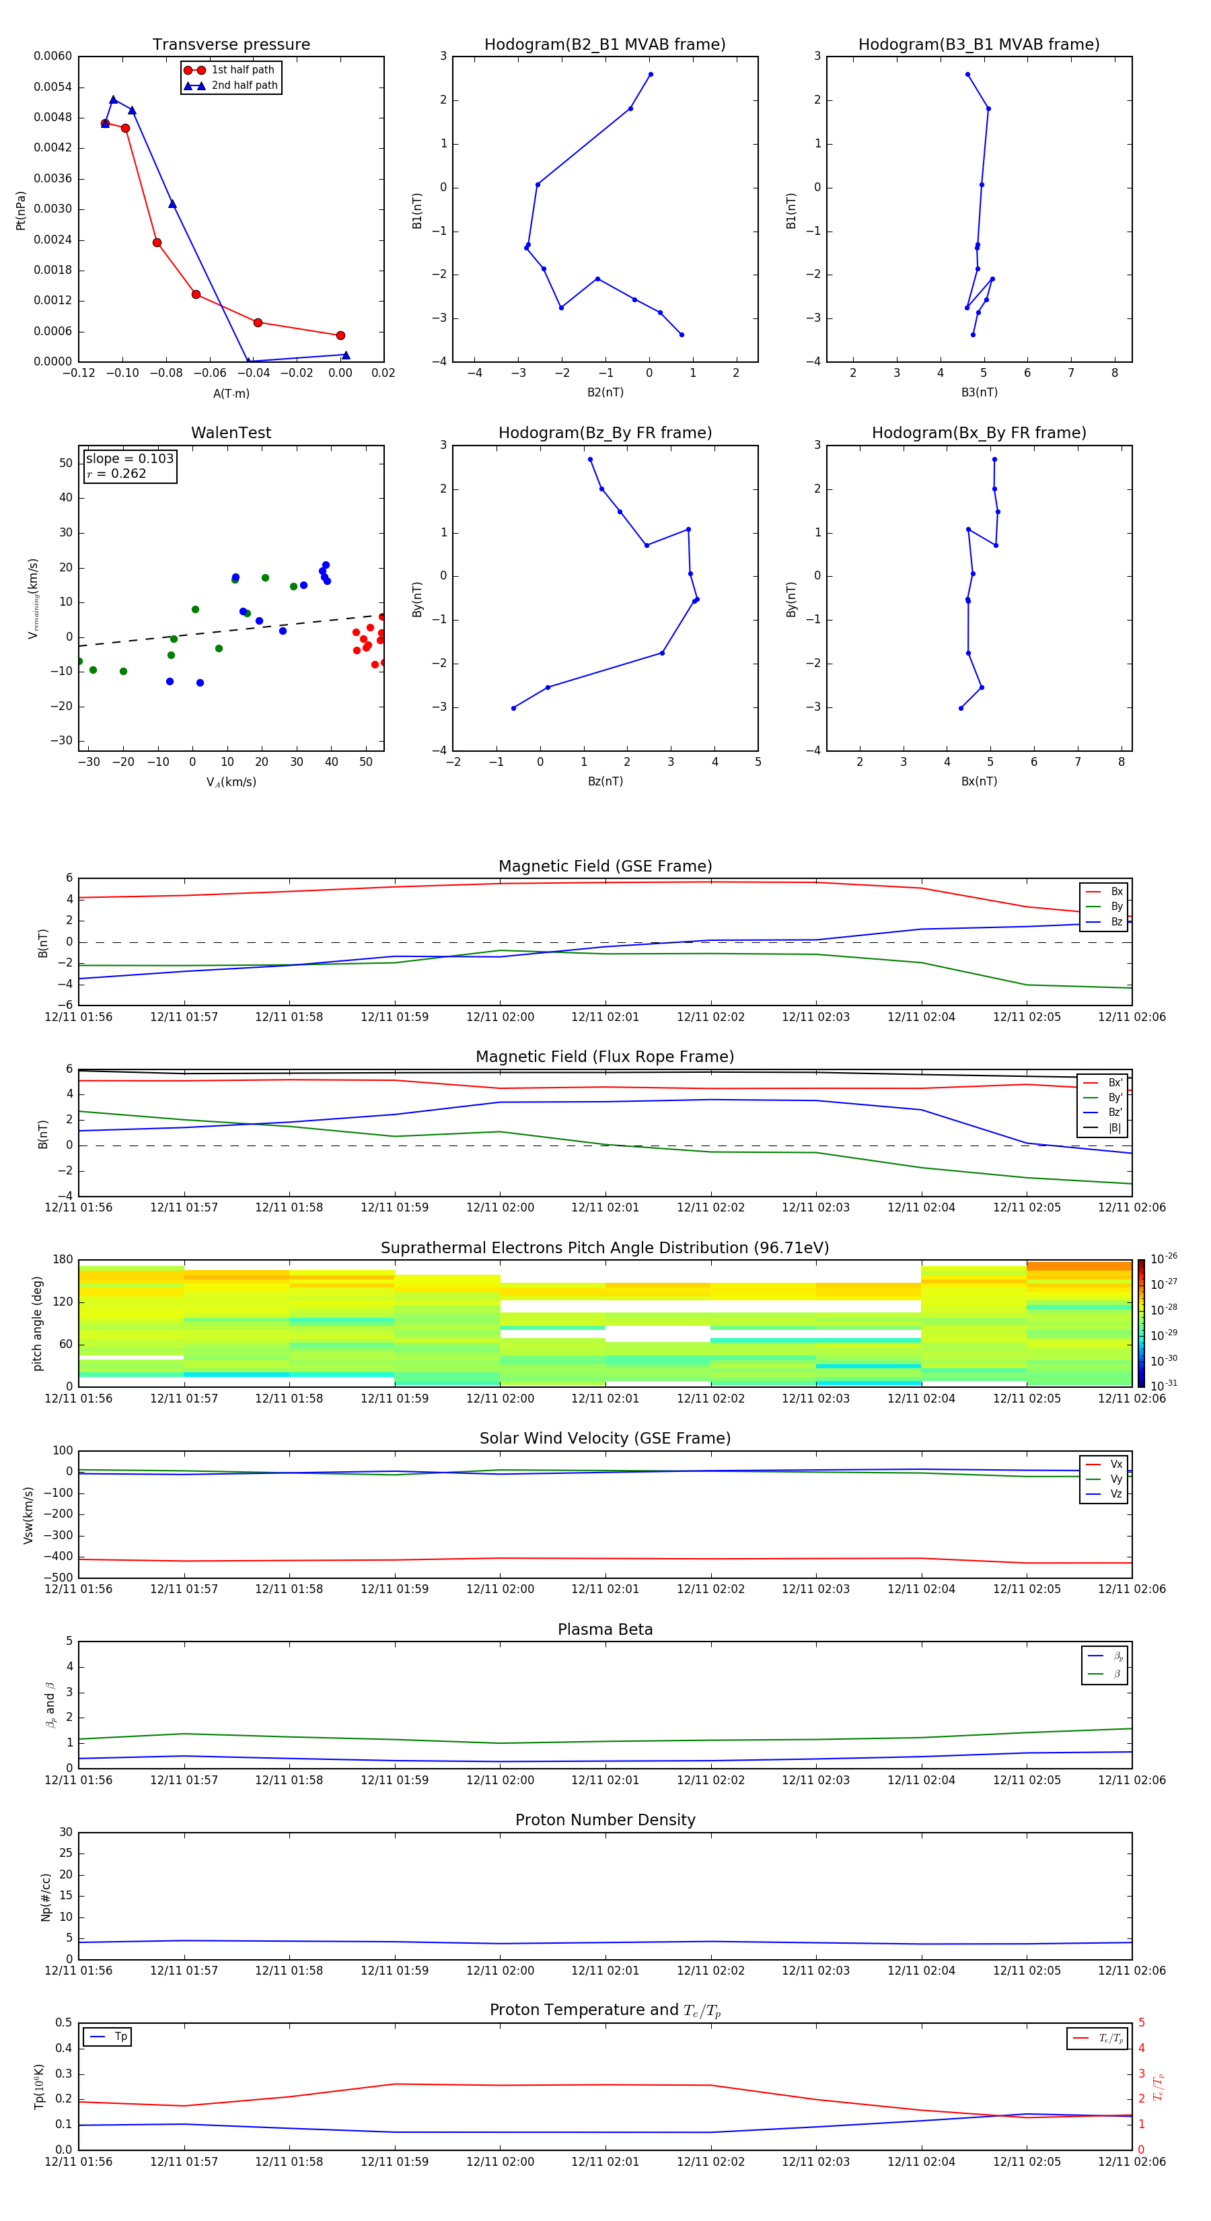Click the 'Tp(10^6K)' y-axis label
This screenshot has width=1211, height=2221.
tap(39, 2086)
